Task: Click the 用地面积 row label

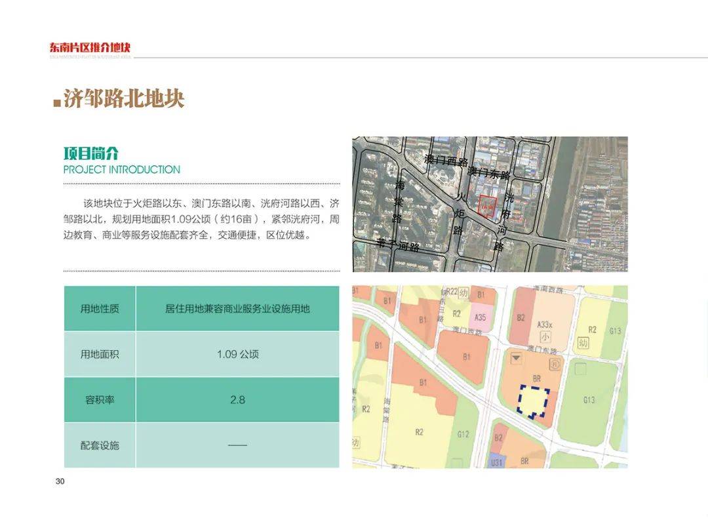Action: [100, 355]
